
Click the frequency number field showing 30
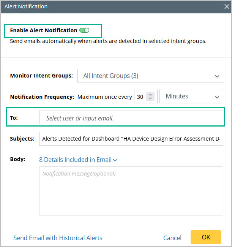click(x=140, y=97)
